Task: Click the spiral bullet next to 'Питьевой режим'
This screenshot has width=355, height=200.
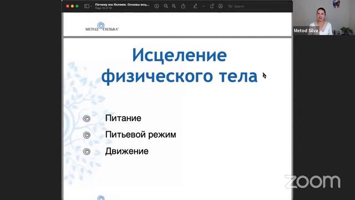Action: [87, 135]
